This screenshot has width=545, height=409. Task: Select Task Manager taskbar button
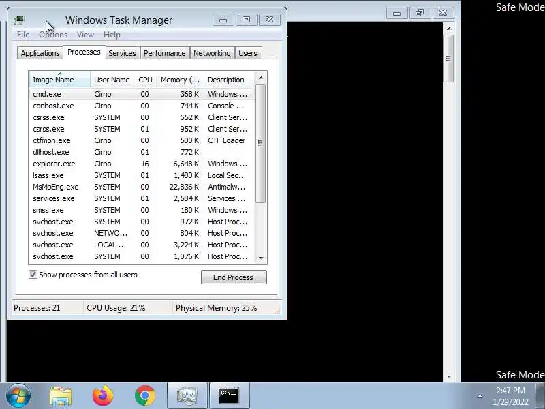pos(187,395)
